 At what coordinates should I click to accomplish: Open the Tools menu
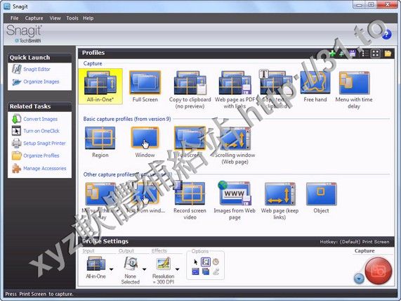pyautogui.click(x=72, y=18)
